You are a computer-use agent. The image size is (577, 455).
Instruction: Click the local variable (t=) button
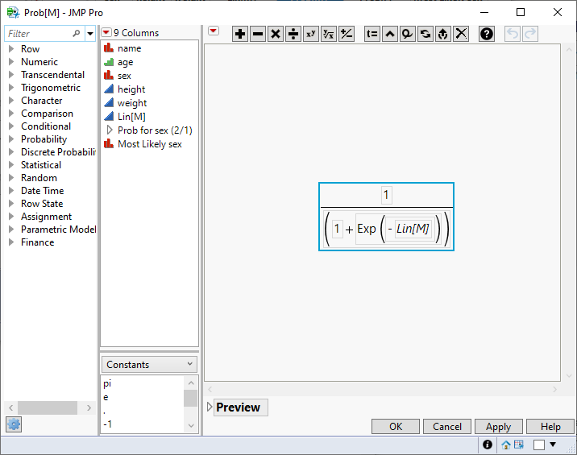372,34
